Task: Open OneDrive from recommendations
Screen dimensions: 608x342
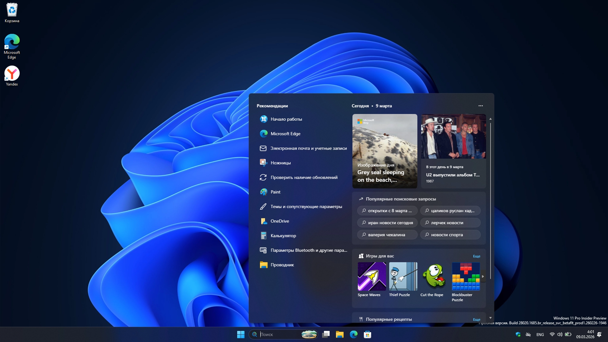Action: [280, 221]
